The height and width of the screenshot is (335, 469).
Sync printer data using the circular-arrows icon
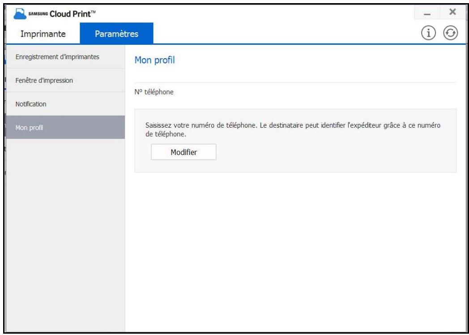click(x=450, y=33)
